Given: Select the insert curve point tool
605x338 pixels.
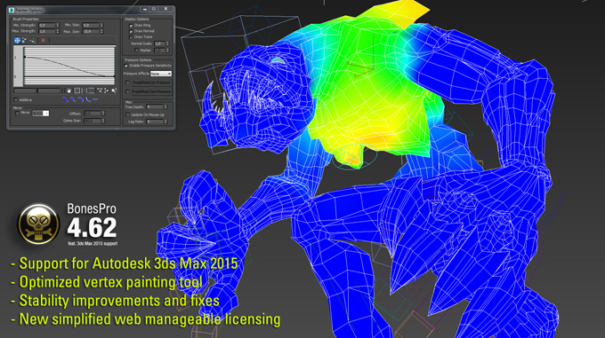Looking at the screenshot, I should (x=33, y=41).
